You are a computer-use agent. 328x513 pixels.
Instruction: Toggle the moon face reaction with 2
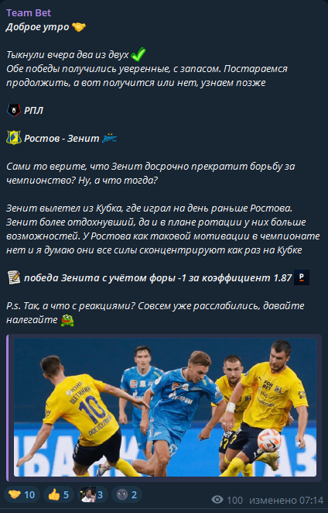[x=127, y=494]
